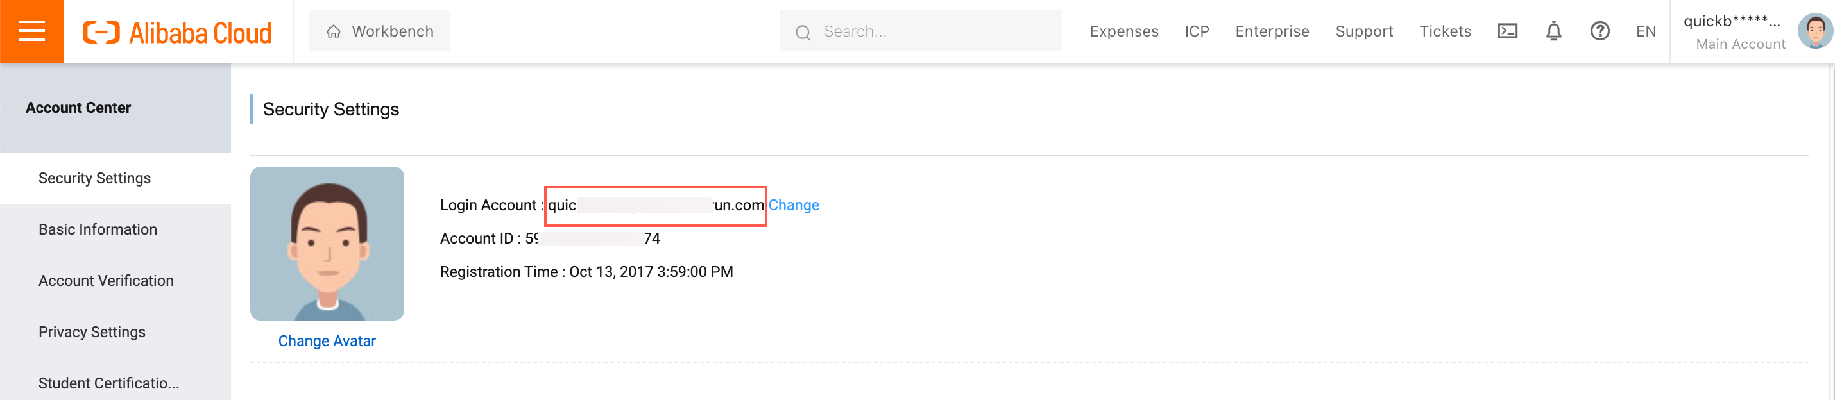
Task: Open the orange hamburger menu
Action: coord(32,31)
